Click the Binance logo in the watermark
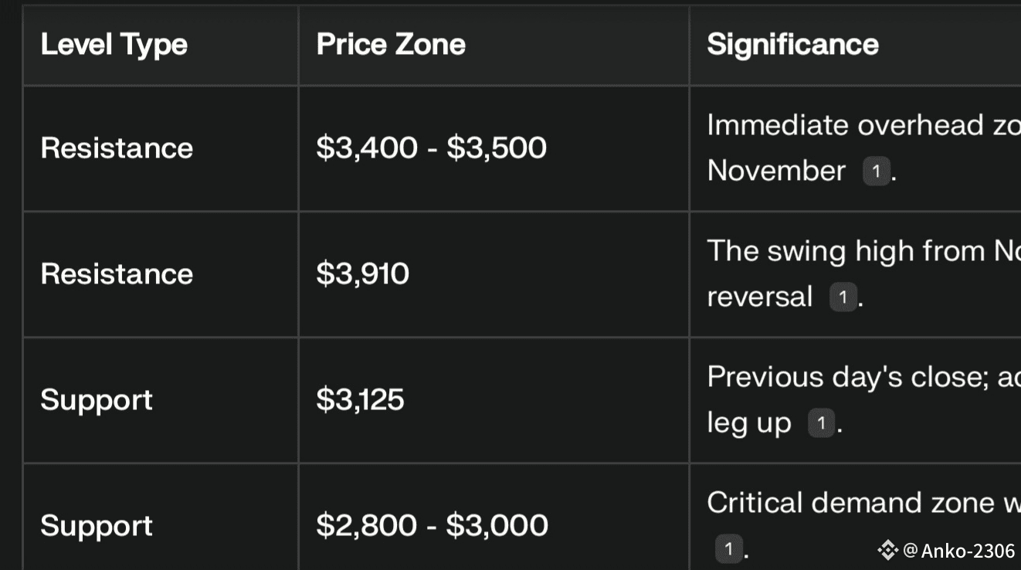Viewport: 1021px width, 570px height. point(887,550)
